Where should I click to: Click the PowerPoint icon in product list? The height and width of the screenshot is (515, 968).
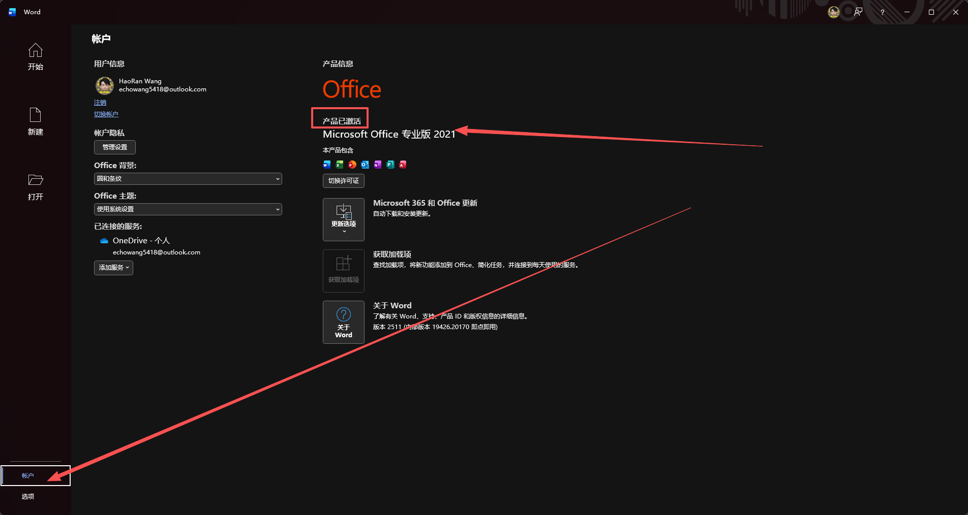(352, 165)
